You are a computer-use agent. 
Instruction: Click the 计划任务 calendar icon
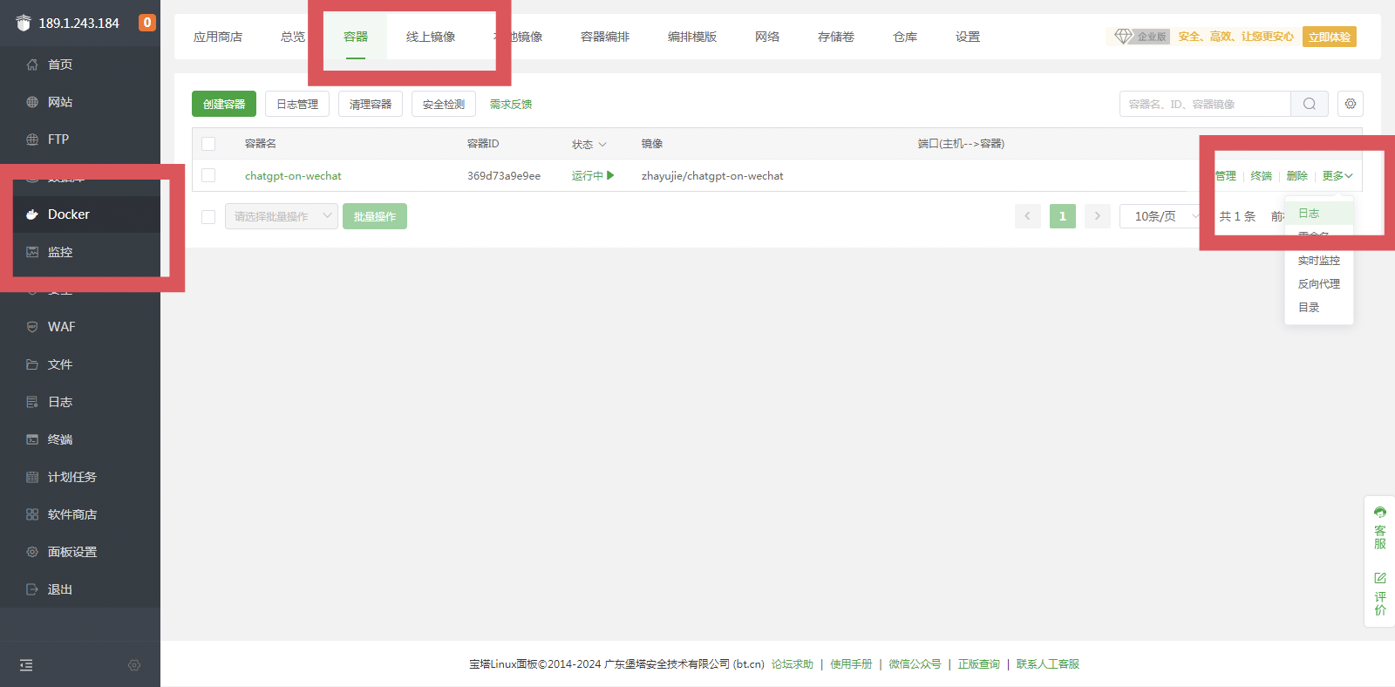[32, 477]
